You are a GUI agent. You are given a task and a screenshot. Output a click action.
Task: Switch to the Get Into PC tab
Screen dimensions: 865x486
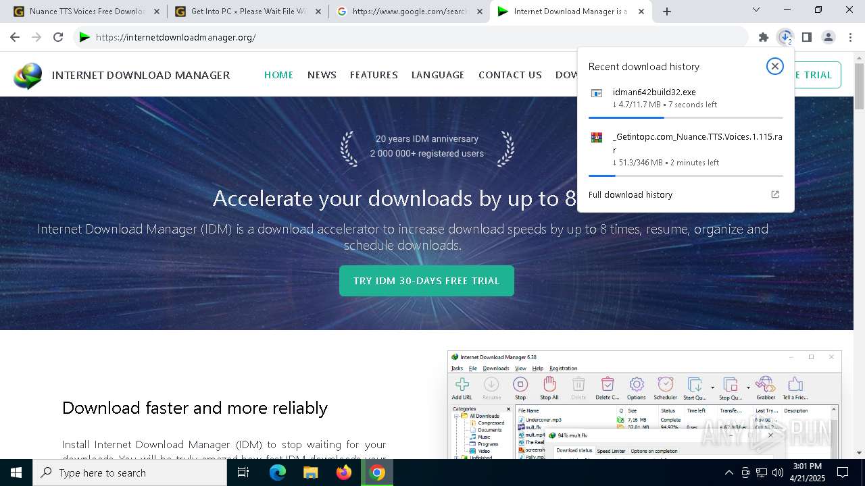[x=248, y=11]
